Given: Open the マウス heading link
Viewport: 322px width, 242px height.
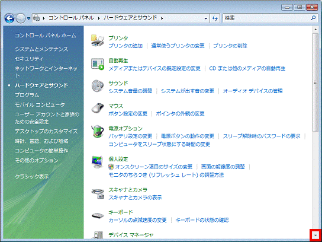Looking at the screenshot, I should point(116,106).
